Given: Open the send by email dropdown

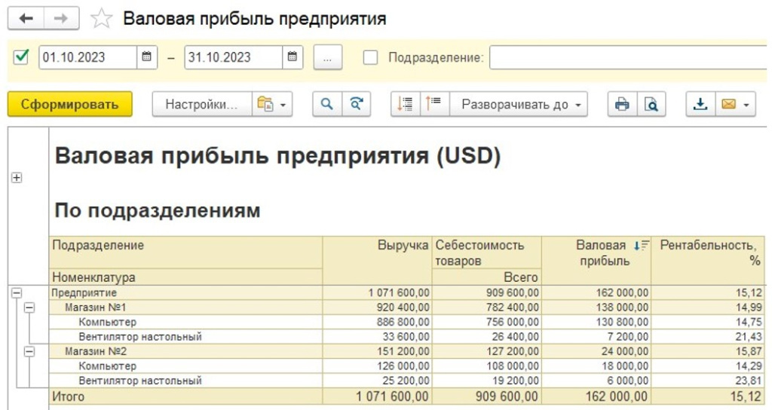Looking at the screenshot, I should pyautogui.click(x=737, y=104).
